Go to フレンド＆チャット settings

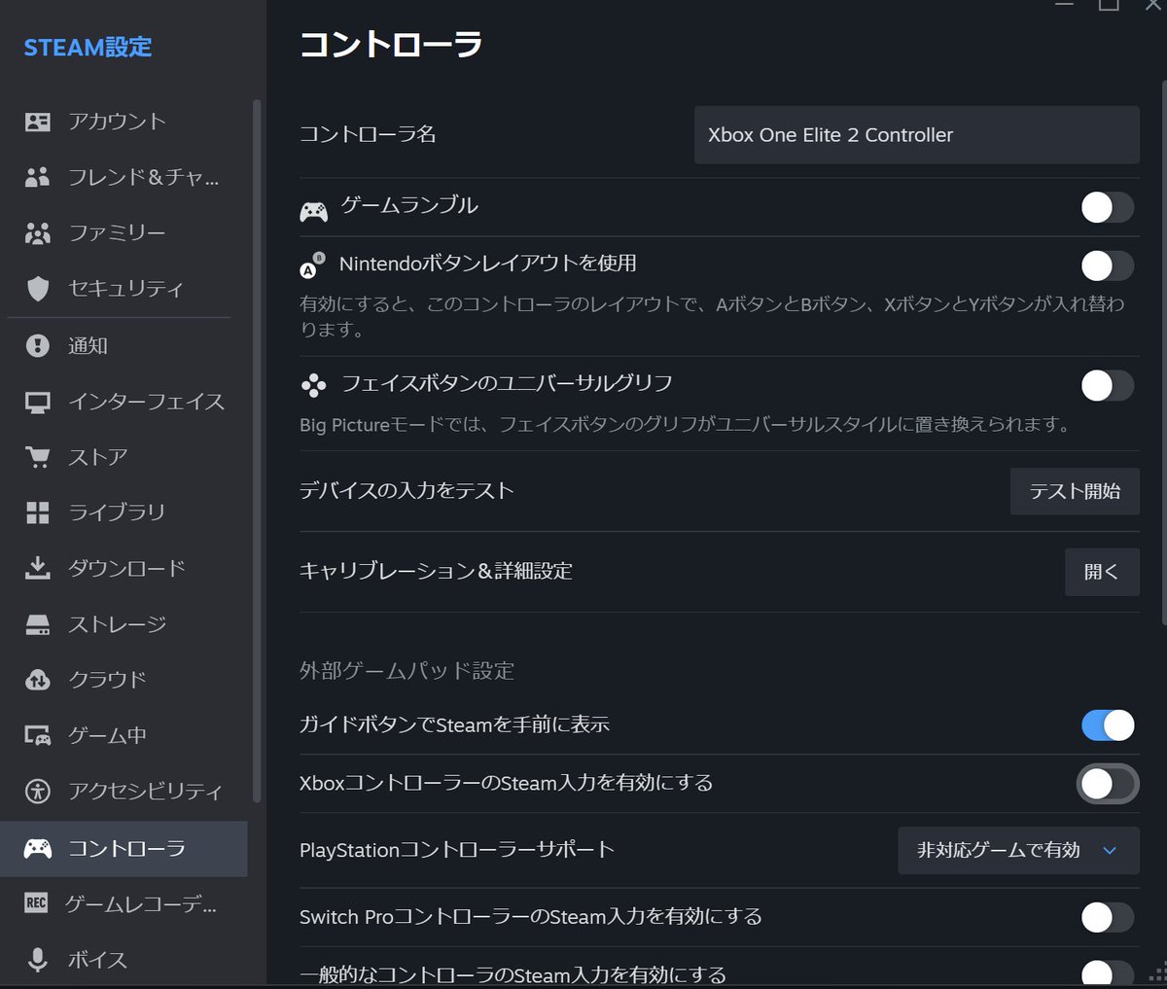124,177
